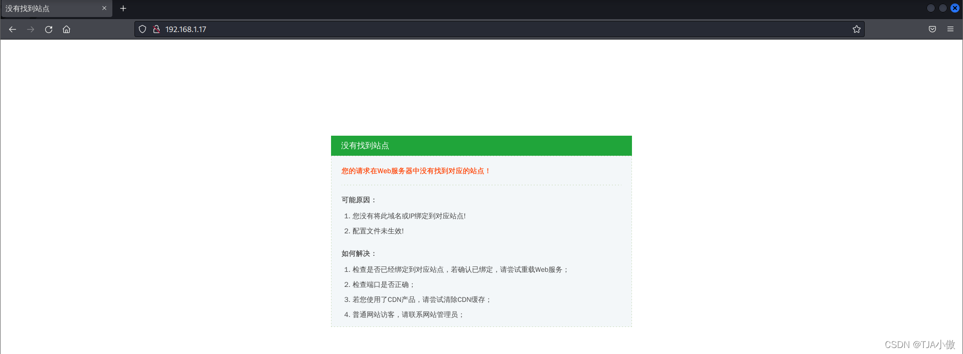Close the browser window
Screen dimensions: 963x354
955,8
